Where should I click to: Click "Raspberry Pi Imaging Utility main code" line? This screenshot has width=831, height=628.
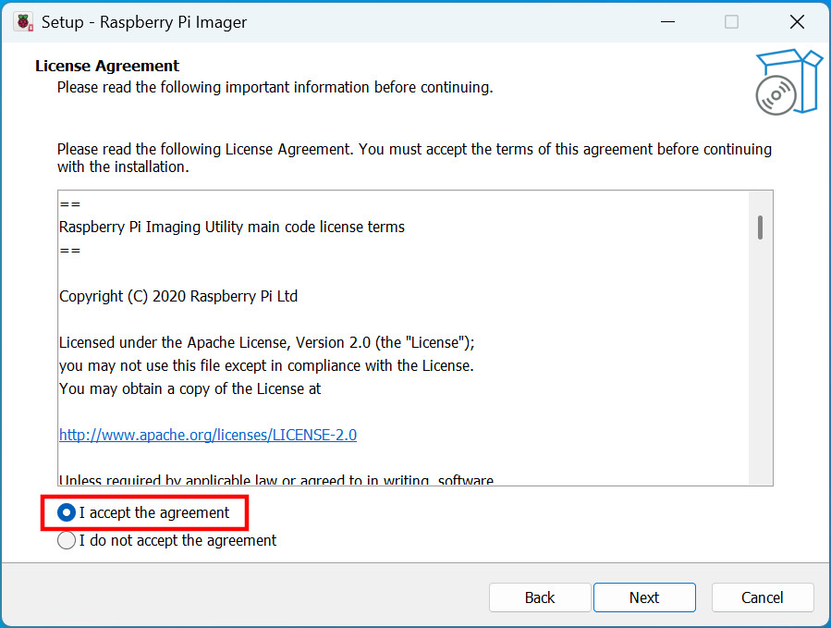point(232,227)
